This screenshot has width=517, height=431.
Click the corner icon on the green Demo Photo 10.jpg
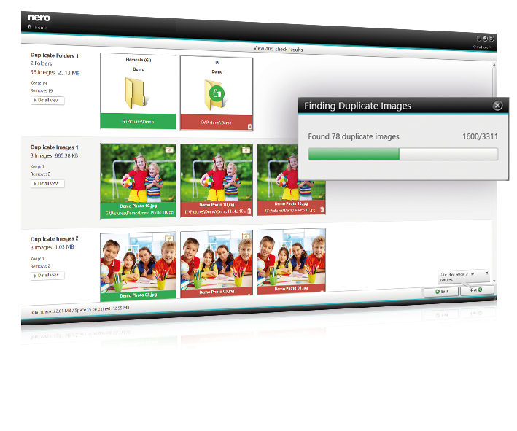[169, 150]
